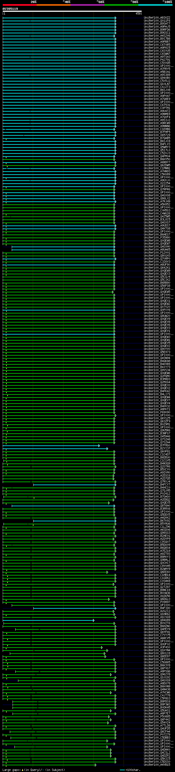
Task: Select hit label UniRef100_O65729
Action: click(157, 135)
